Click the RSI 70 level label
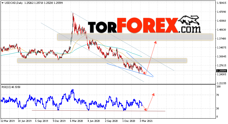The image size is (228, 124). tap(218, 95)
